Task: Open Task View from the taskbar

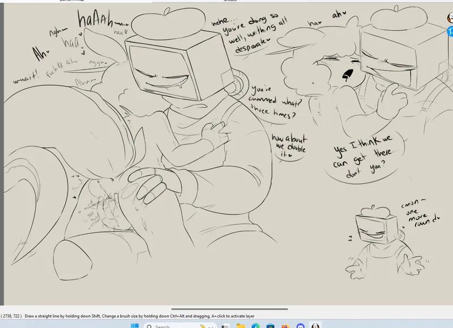Action: 225,326
